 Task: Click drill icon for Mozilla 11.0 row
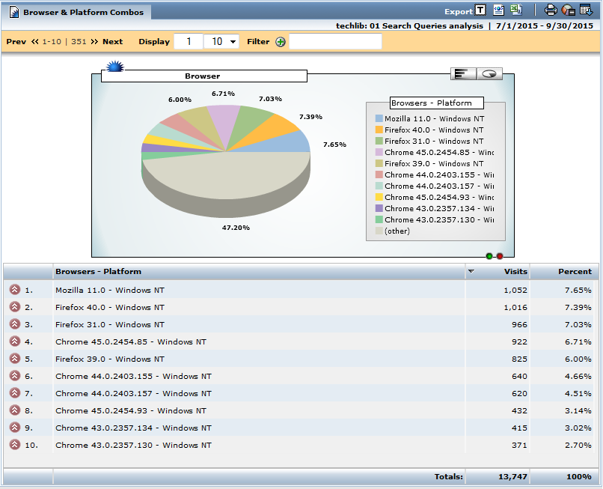(x=15, y=289)
